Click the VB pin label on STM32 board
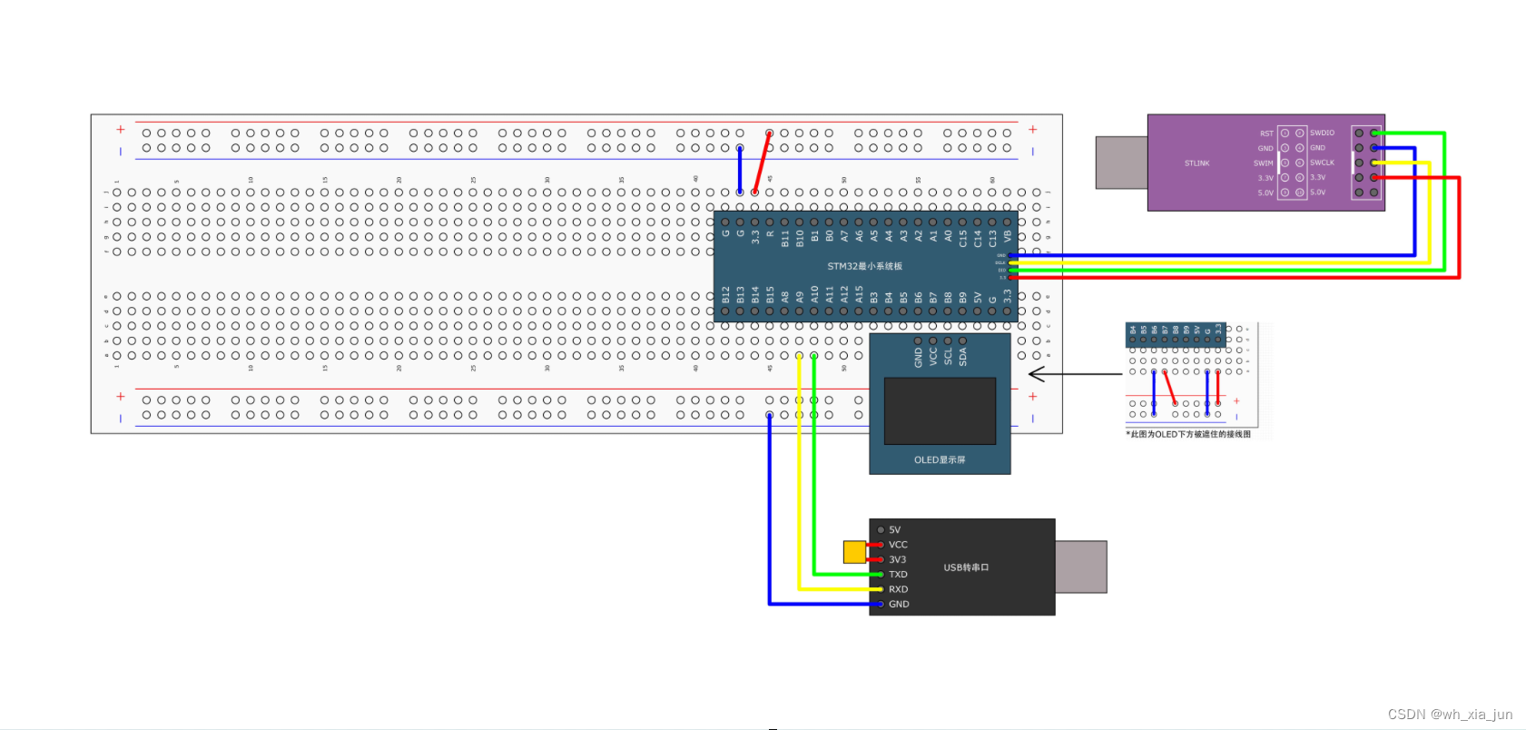1526x730 pixels. pos(1007,235)
